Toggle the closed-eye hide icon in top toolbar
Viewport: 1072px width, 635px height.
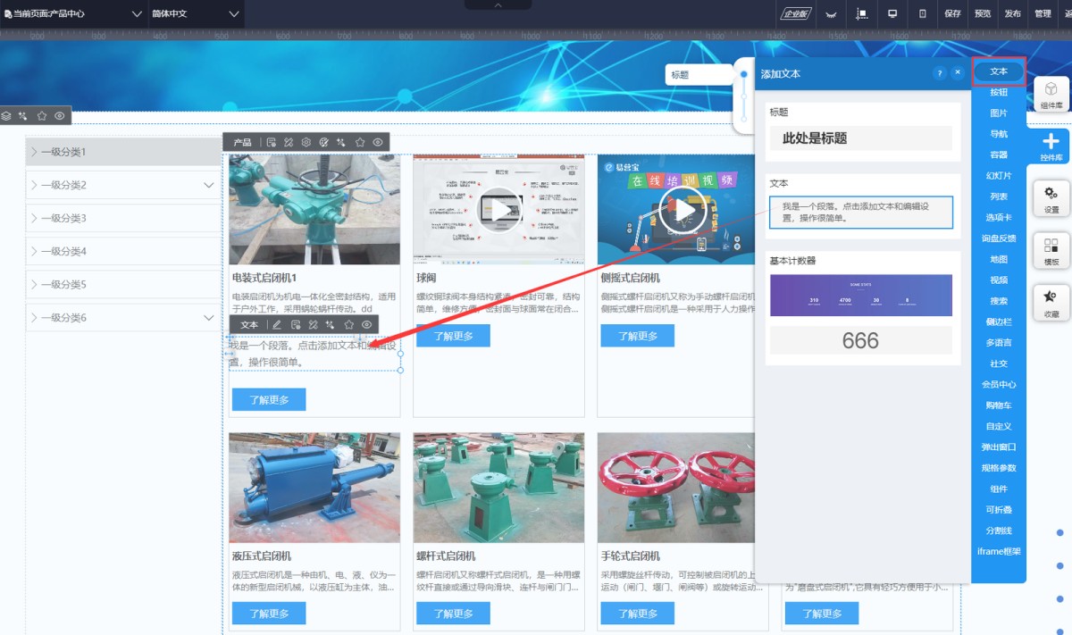pyautogui.click(x=831, y=14)
